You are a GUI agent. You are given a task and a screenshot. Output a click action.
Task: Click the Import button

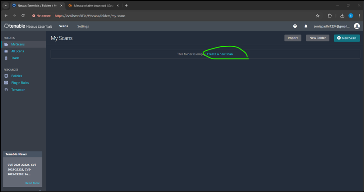click(x=293, y=38)
